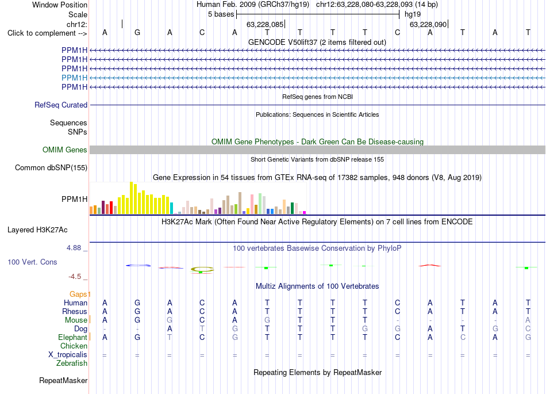Open OMIM Gene Phenotypes track title
Viewport: 546px width, 394px height.
click(x=317, y=142)
